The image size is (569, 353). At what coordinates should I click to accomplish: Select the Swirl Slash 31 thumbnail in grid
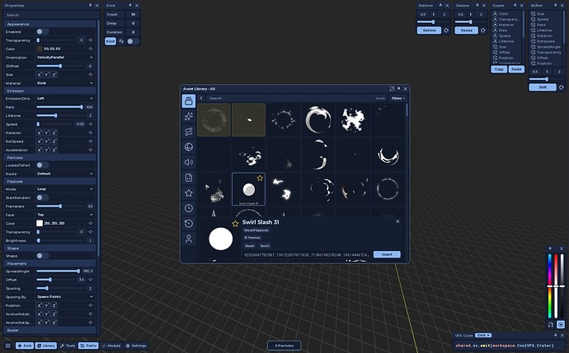(248, 189)
